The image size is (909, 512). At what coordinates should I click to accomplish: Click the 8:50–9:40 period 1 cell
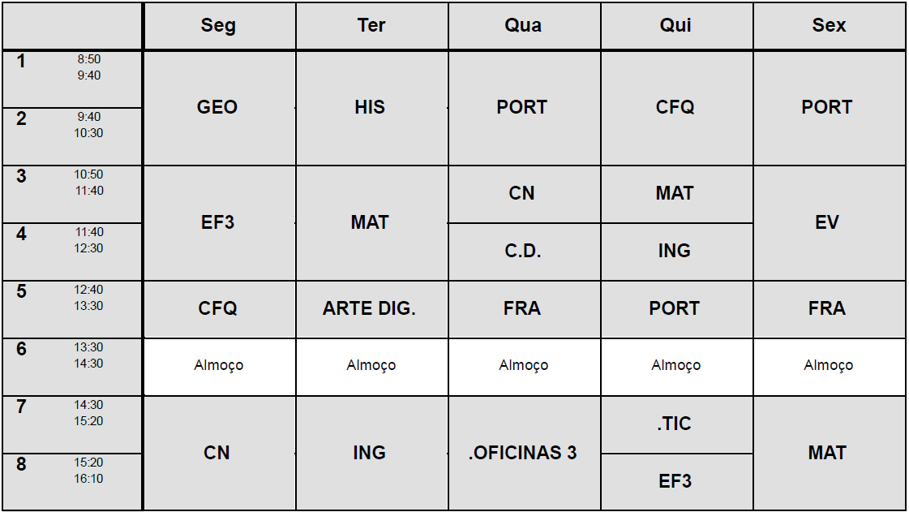pyautogui.click(x=72, y=79)
